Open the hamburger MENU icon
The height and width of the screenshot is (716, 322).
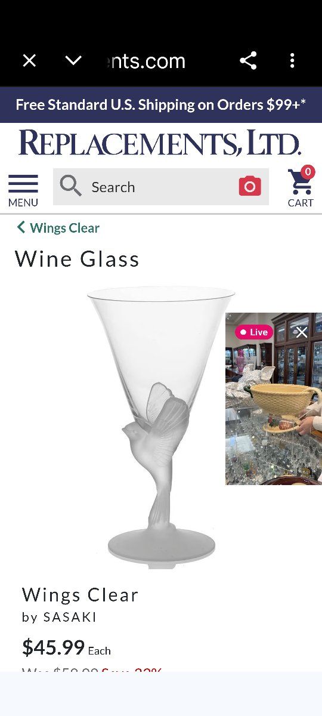click(x=23, y=190)
